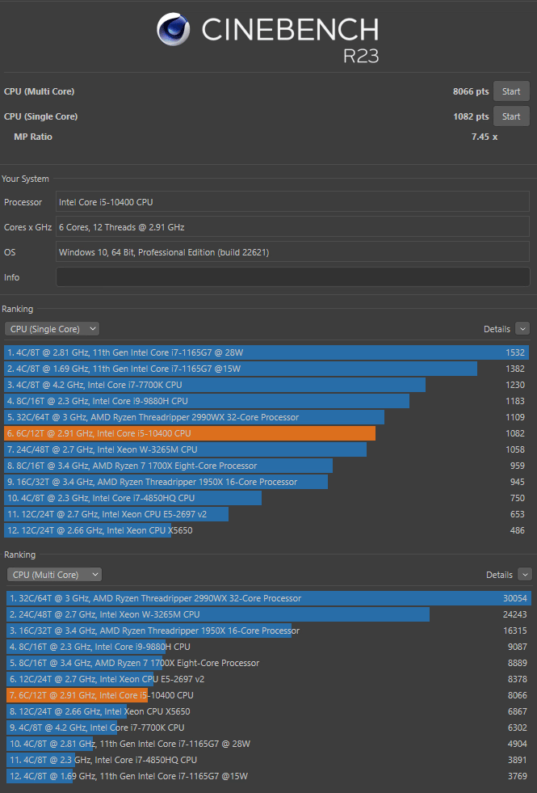
Task: Open the CPU (Single Core) ranking dropdown
Action: coord(52,329)
